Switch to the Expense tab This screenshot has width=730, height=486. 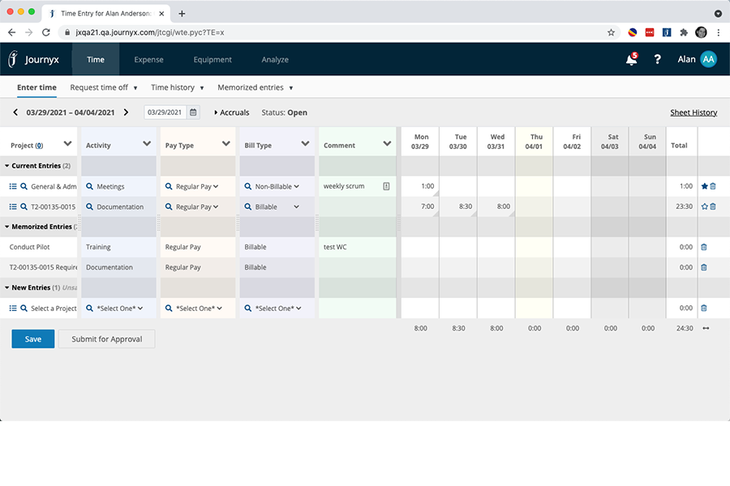pyautogui.click(x=148, y=60)
